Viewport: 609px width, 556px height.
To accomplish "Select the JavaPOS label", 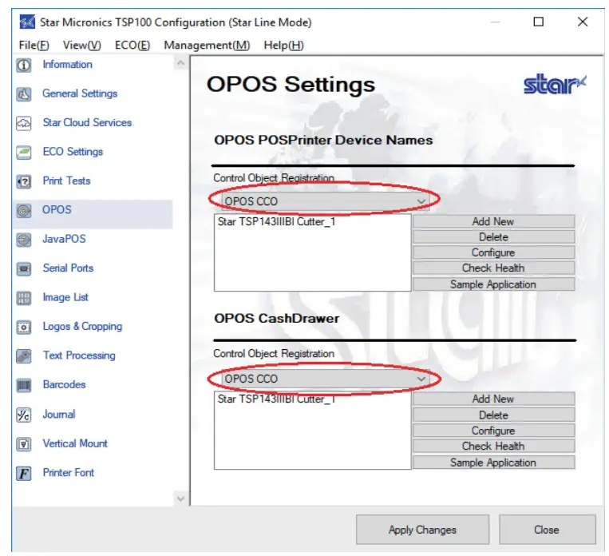I will [64, 239].
